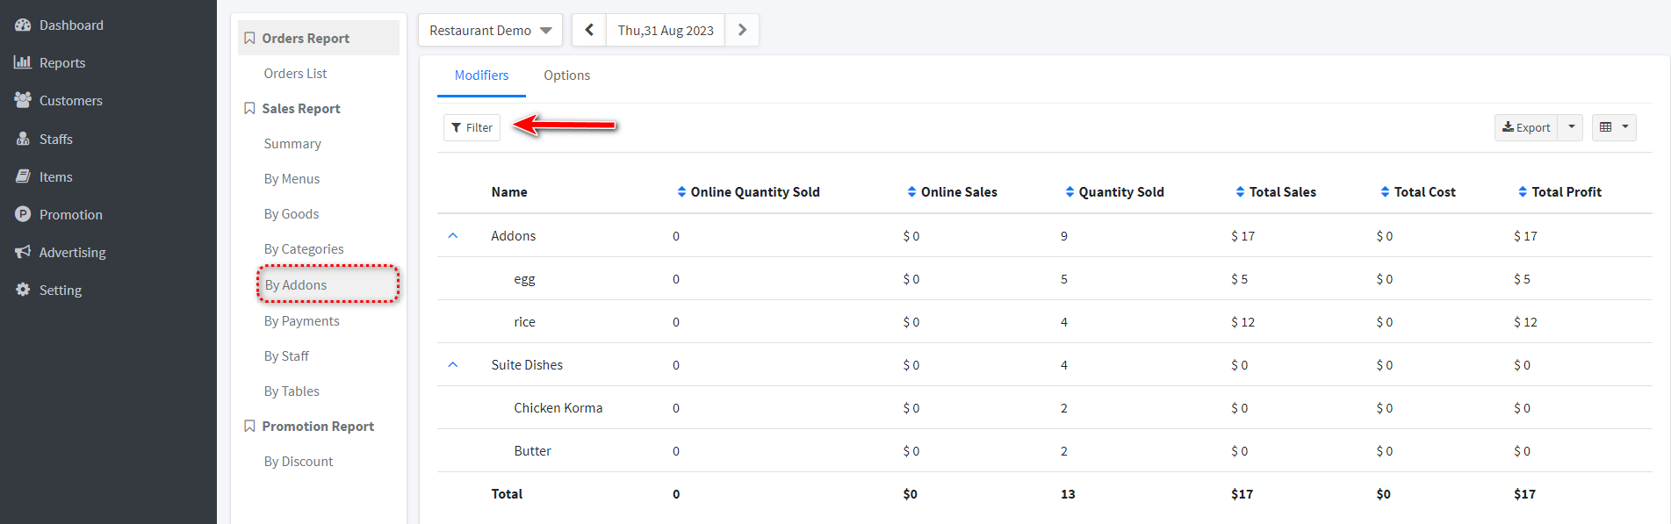
Task: Open the By Menus report
Action: [292, 179]
